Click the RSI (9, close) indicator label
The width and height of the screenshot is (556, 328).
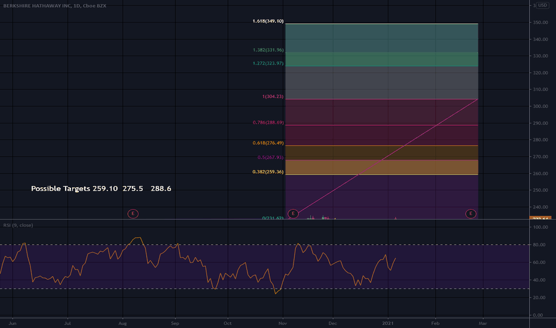click(18, 225)
